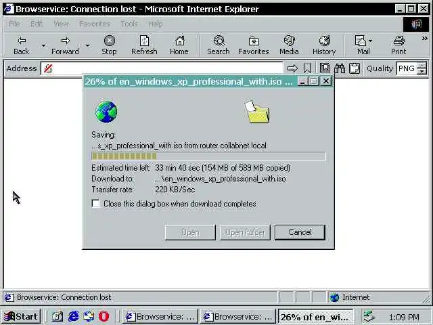This screenshot has width=433, height=325.
Task: Click into the Address input field
Action: click(162, 68)
